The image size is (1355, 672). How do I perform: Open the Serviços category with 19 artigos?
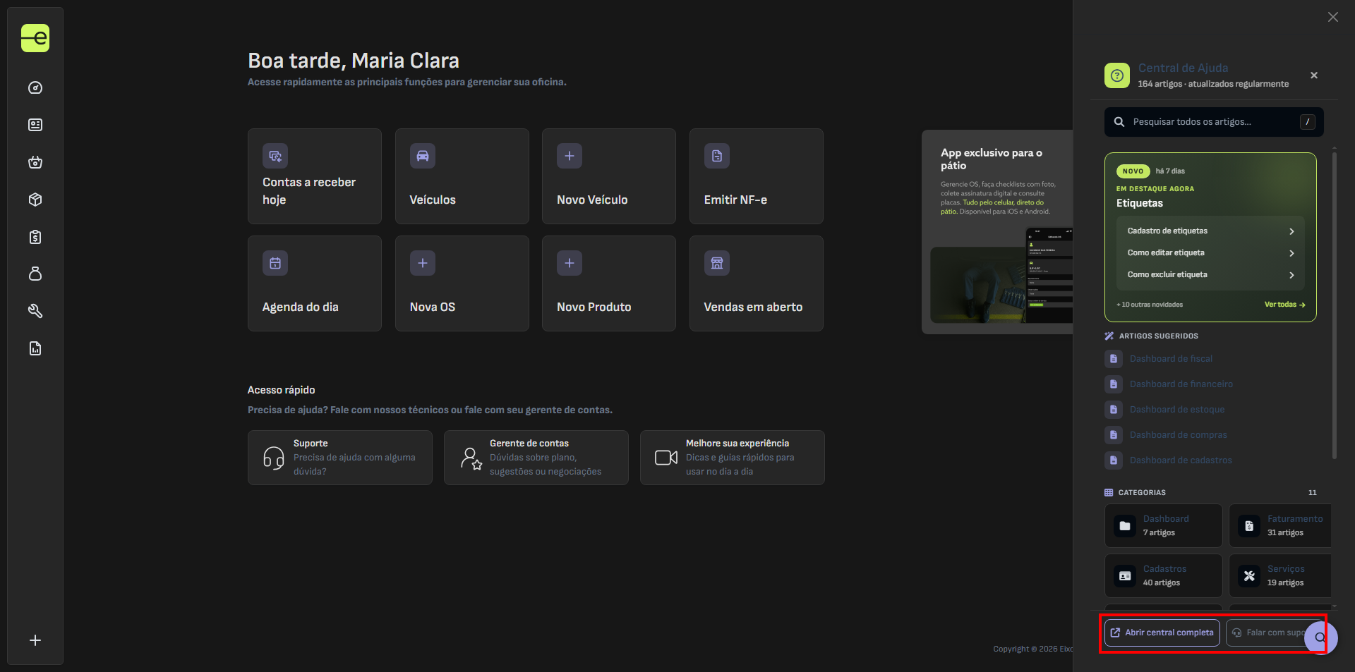[1280, 575]
